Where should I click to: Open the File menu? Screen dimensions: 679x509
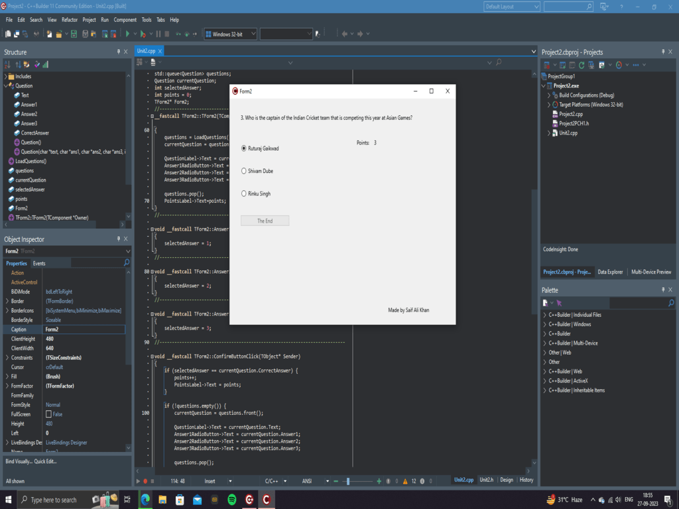9,20
